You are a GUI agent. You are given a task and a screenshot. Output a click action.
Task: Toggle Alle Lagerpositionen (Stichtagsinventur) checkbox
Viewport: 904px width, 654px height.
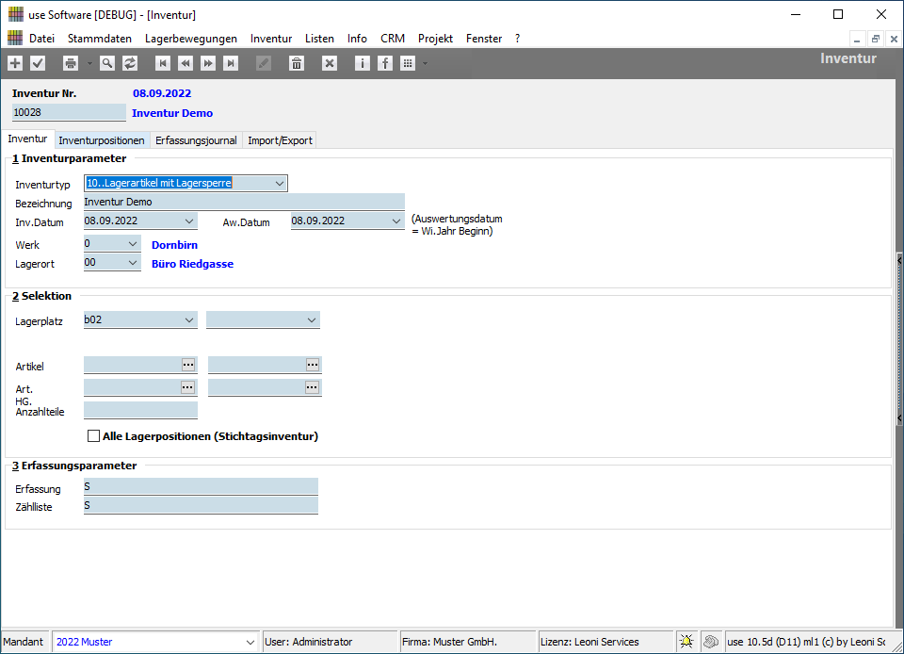(x=93, y=436)
